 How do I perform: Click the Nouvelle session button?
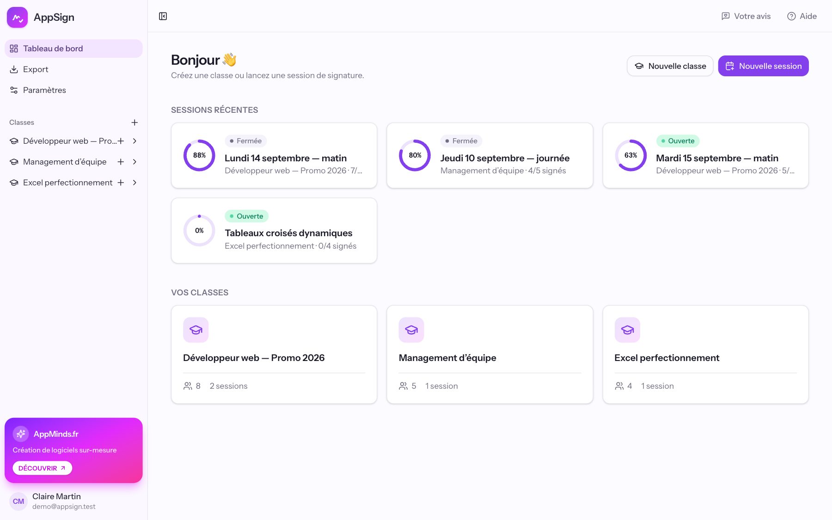tap(763, 66)
